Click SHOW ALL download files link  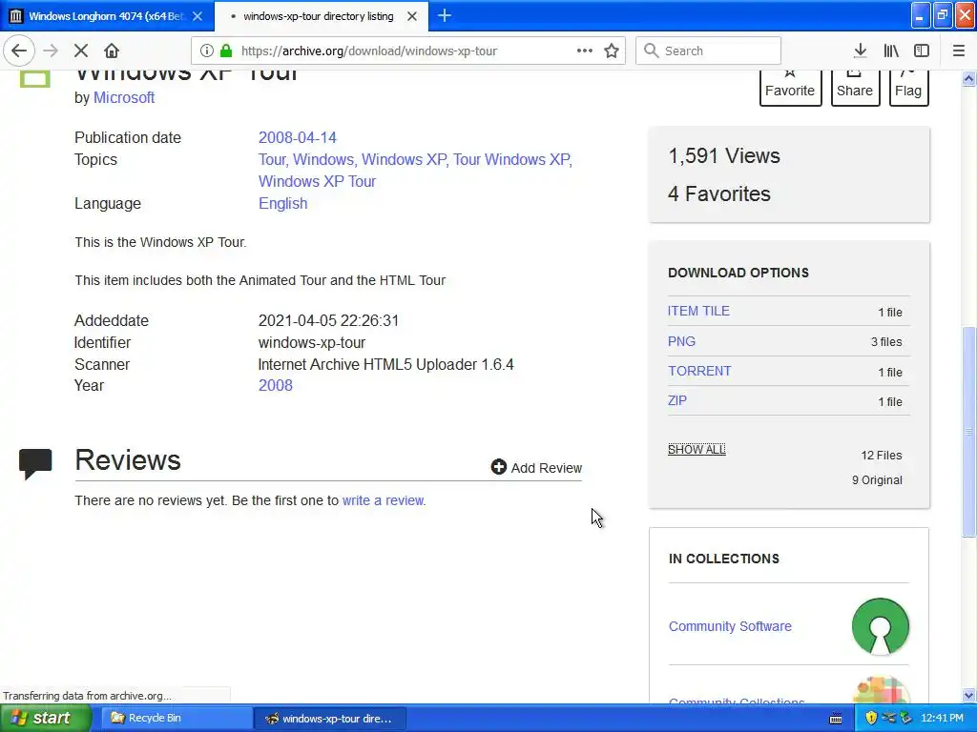(696, 450)
